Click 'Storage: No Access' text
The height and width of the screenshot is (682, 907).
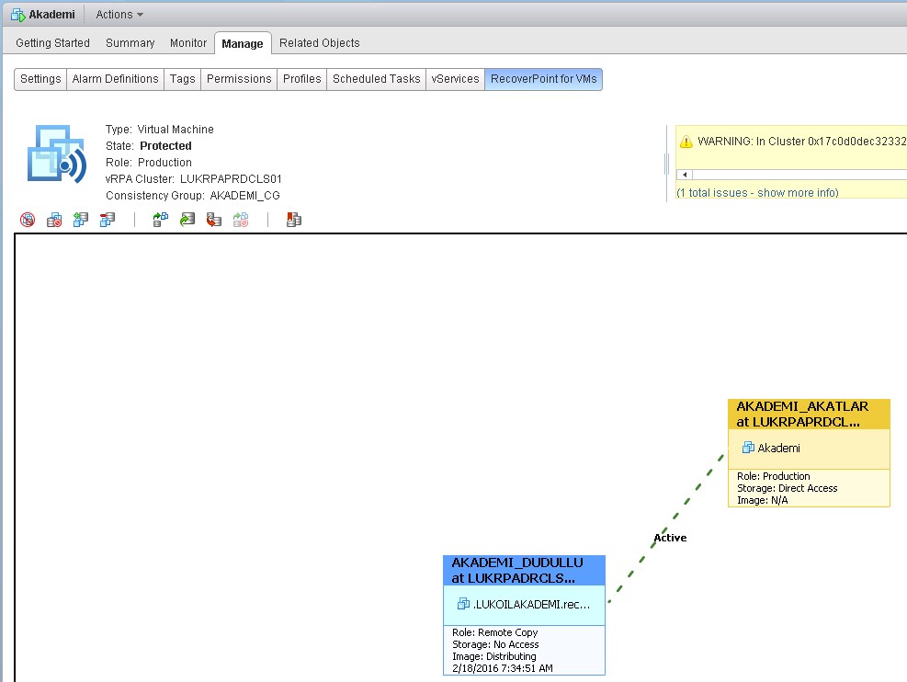pyautogui.click(x=495, y=644)
